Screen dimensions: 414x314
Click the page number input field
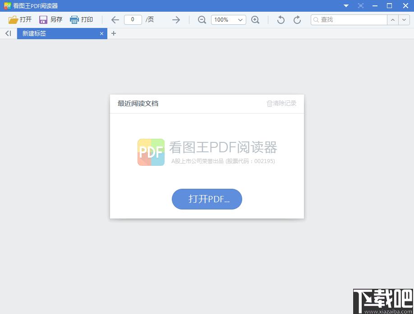(133, 20)
